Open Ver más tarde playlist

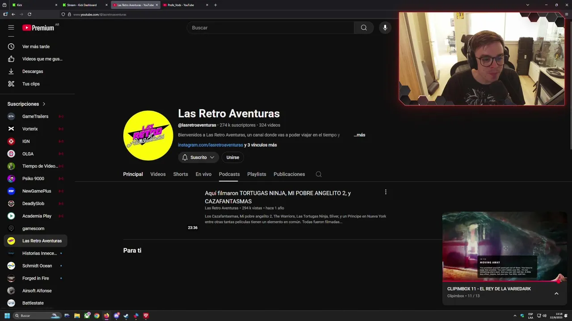pyautogui.click(x=36, y=46)
